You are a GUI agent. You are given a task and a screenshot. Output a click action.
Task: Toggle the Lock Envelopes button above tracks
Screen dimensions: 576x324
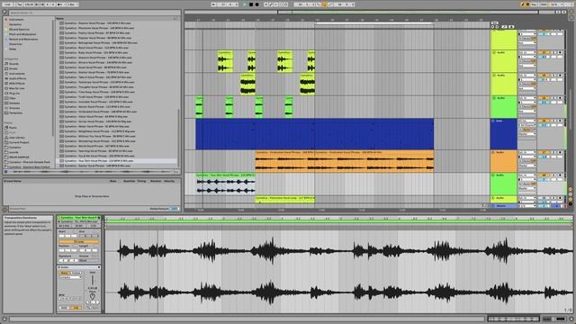[511, 27]
